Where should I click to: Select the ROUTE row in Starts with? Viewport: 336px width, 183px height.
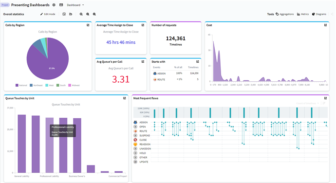(176, 79)
